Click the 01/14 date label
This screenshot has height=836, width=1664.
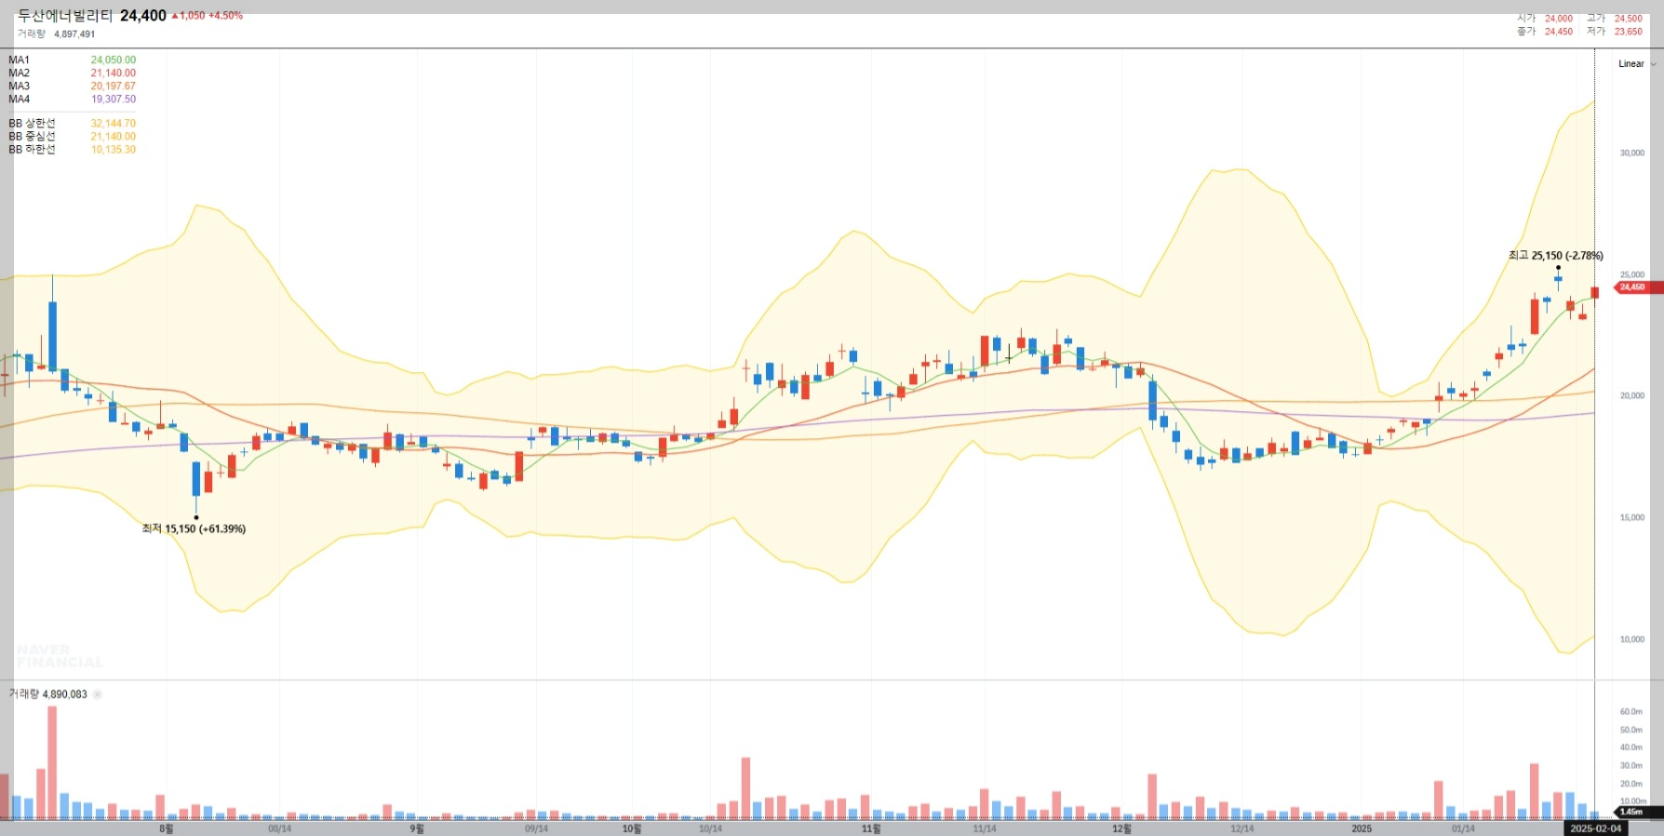click(1463, 829)
